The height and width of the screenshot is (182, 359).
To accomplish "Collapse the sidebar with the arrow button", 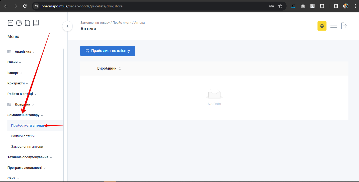I will coord(67,26).
